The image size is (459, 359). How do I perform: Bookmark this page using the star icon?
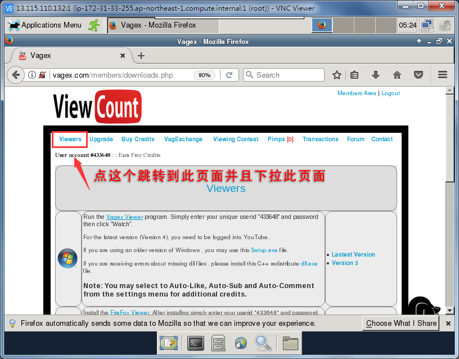click(336, 74)
